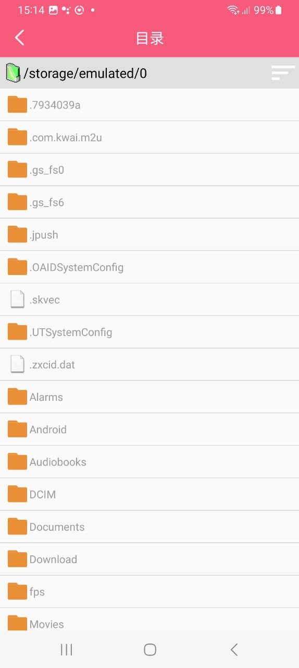Click the .gs_fs0 folder icon
The width and height of the screenshot is (299, 668).
[17, 170]
